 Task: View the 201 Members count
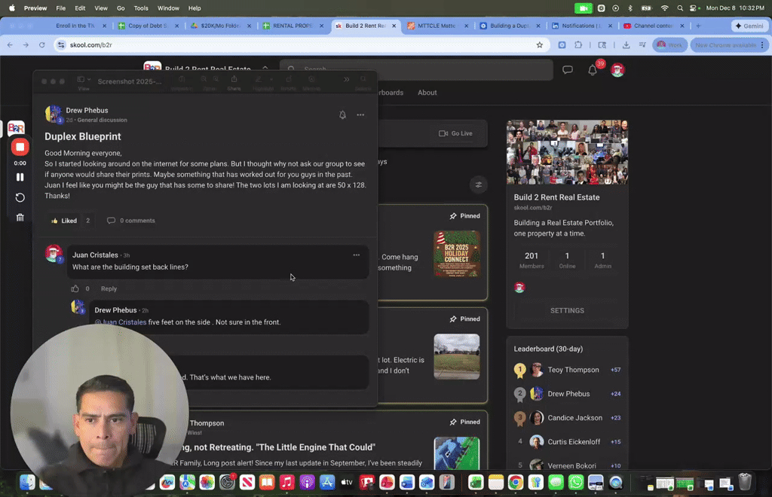(532, 260)
